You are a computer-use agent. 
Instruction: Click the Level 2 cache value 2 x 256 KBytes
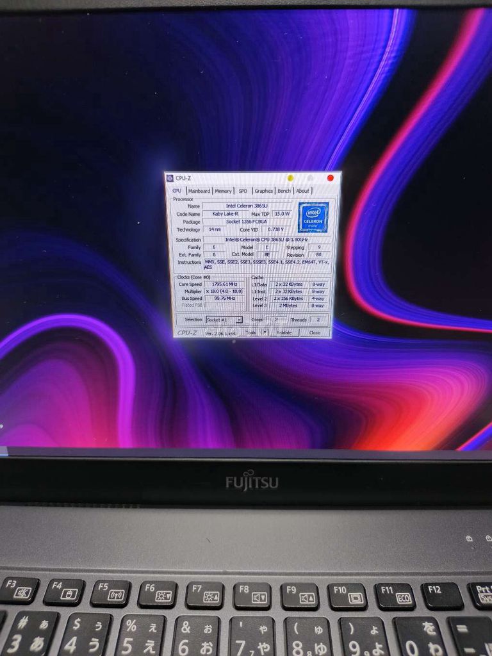[x=289, y=299]
